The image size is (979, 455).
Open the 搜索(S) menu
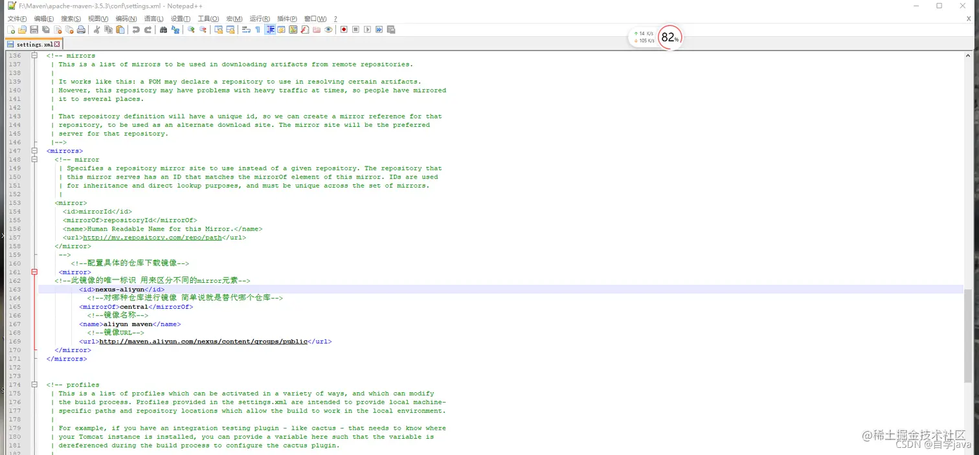71,19
